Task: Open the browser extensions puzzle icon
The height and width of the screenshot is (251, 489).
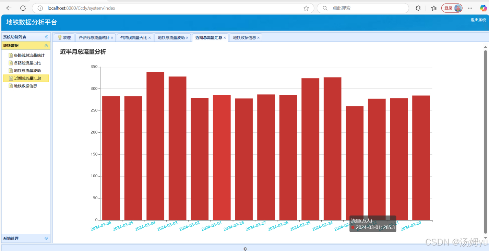Action: coord(418,8)
